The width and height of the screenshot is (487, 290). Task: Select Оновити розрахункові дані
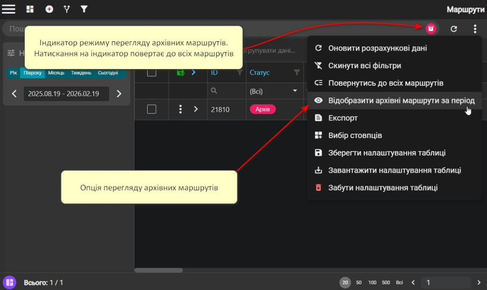coord(394,48)
